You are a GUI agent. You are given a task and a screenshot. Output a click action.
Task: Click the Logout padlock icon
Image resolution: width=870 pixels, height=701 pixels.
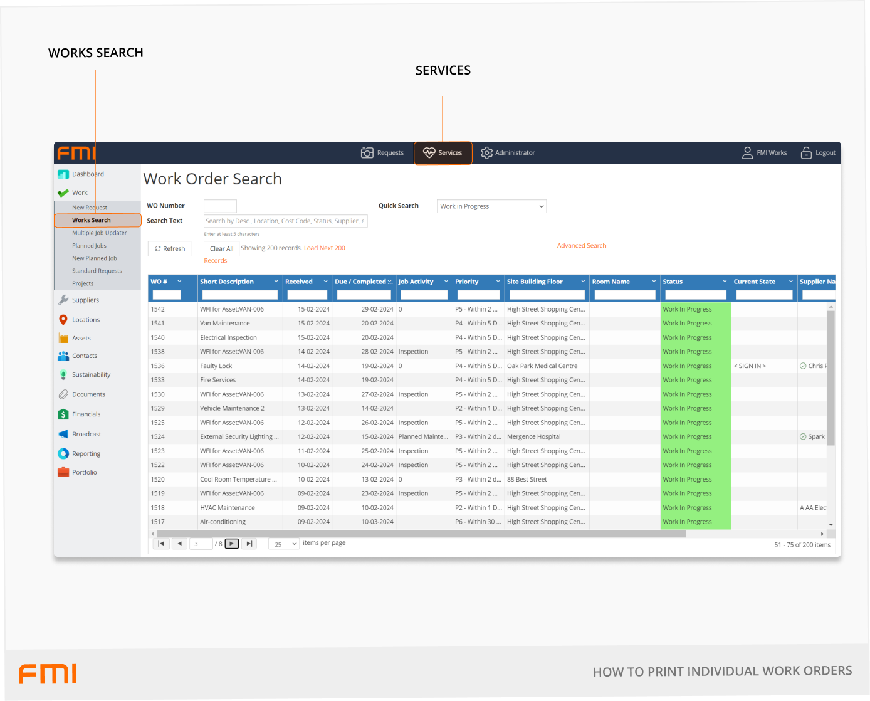tap(806, 153)
